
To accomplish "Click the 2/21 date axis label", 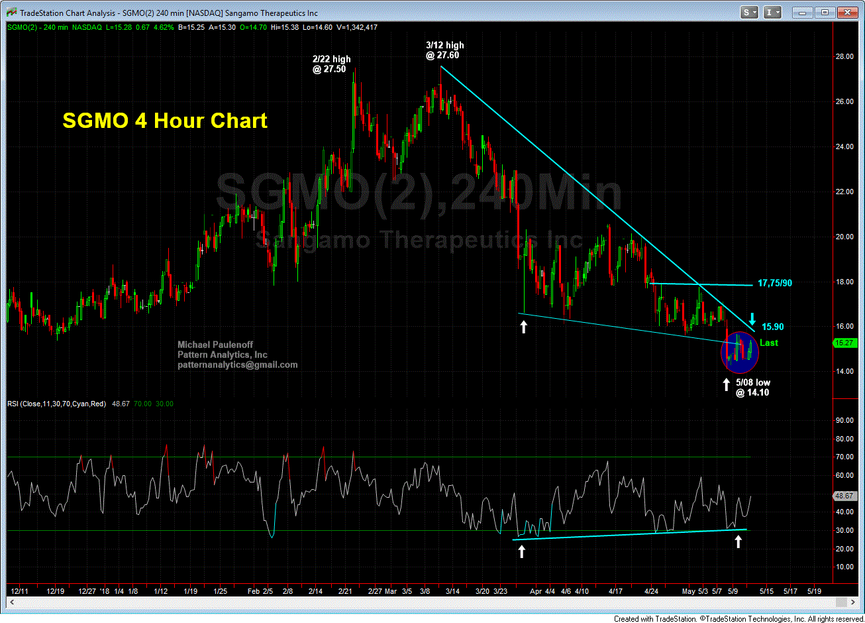I will point(346,591).
